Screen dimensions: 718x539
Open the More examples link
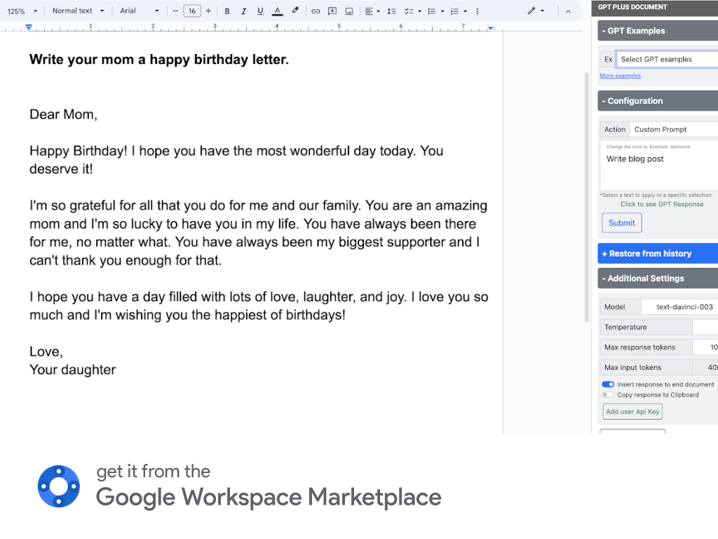pos(620,75)
